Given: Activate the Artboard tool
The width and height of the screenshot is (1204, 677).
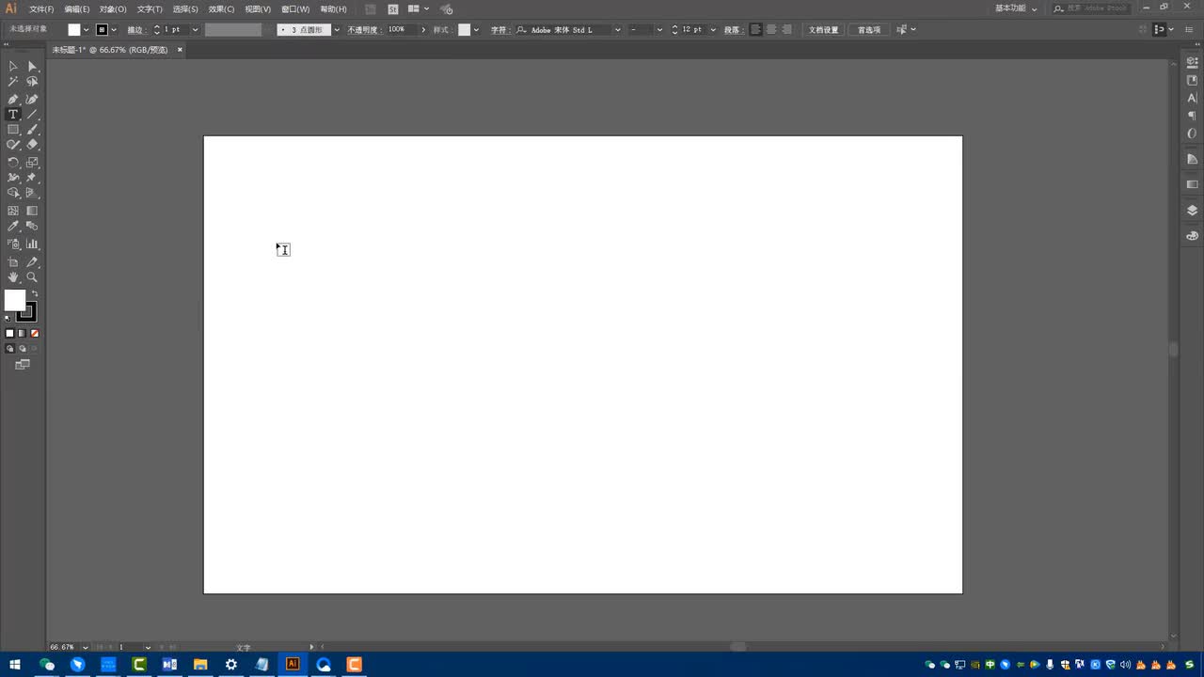Looking at the screenshot, I should pyautogui.click(x=13, y=261).
